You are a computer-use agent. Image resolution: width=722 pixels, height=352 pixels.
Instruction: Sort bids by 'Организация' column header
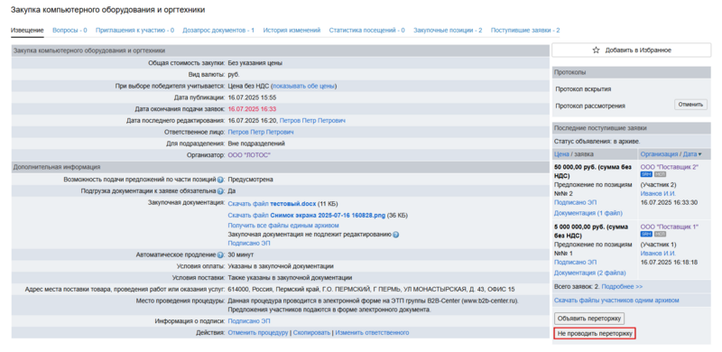click(x=659, y=154)
